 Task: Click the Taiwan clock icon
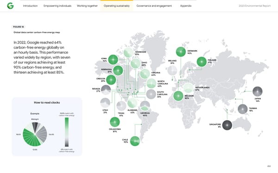coord(242,109)
